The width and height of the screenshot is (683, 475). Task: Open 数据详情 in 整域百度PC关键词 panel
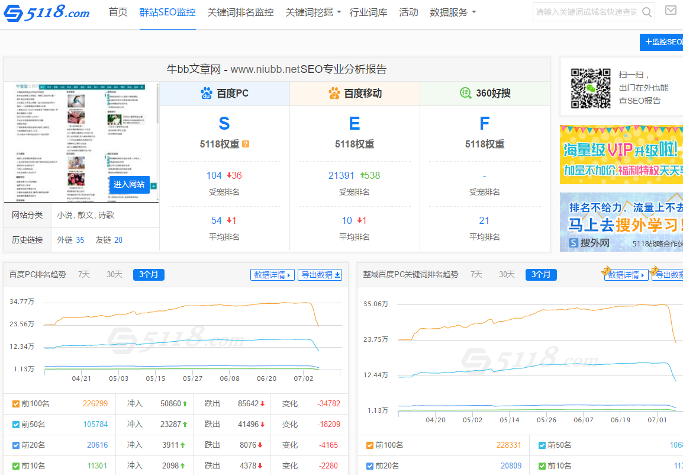[x=626, y=275]
